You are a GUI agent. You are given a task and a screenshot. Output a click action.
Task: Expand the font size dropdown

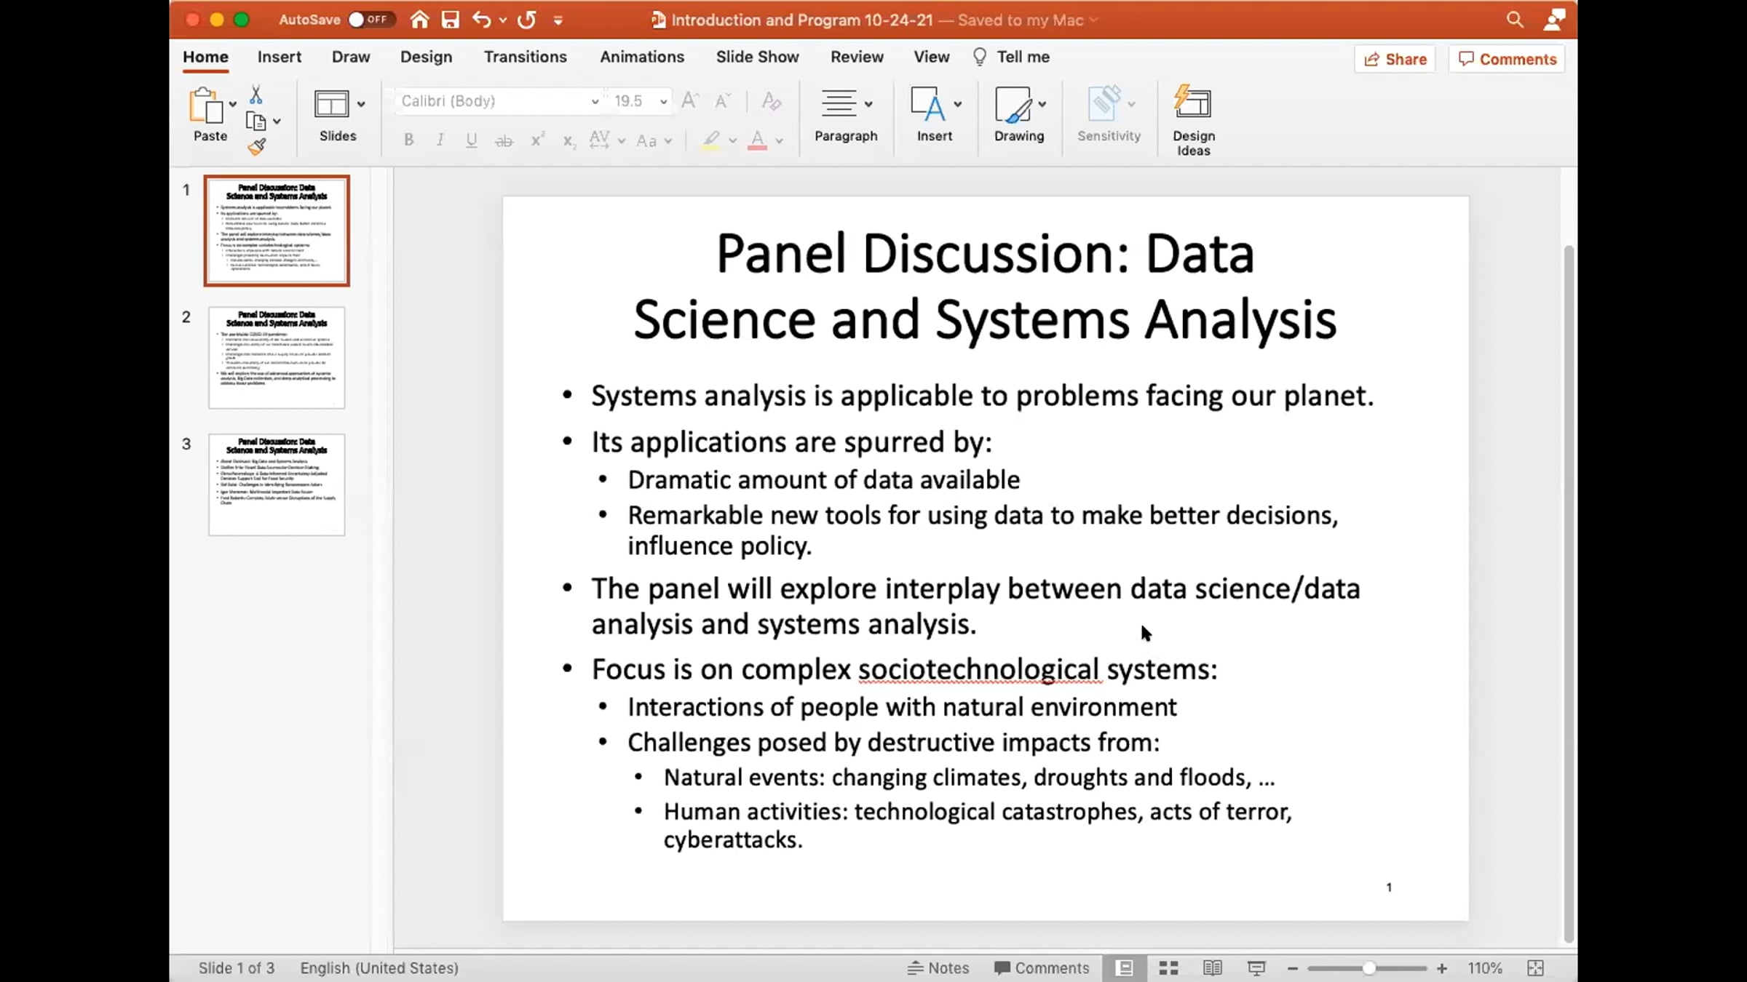point(663,101)
